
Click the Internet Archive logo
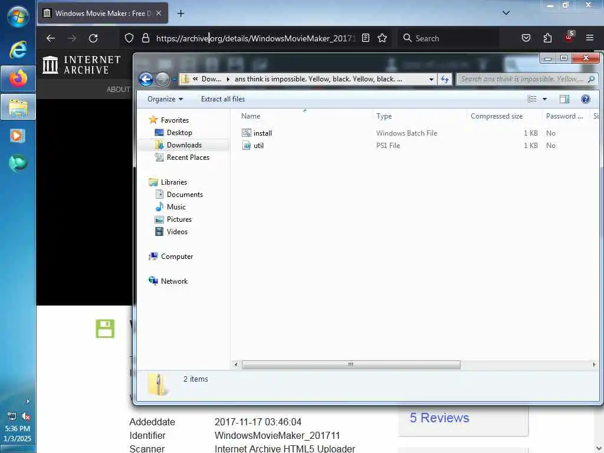pos(81,65)
